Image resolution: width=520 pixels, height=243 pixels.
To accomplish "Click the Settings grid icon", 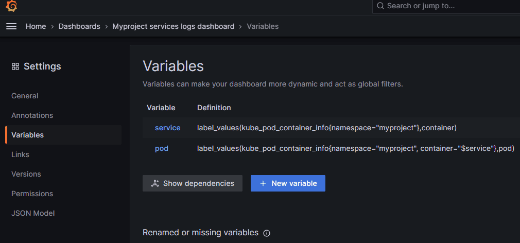I will click(15, 66).
